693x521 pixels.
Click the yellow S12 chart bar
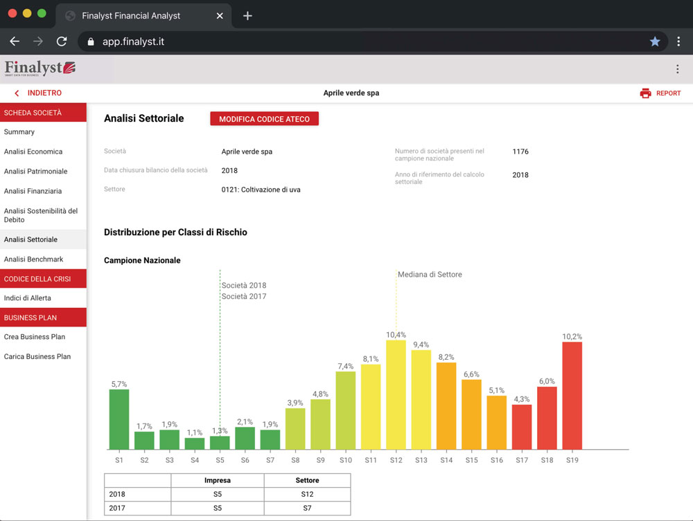[396, 394]
